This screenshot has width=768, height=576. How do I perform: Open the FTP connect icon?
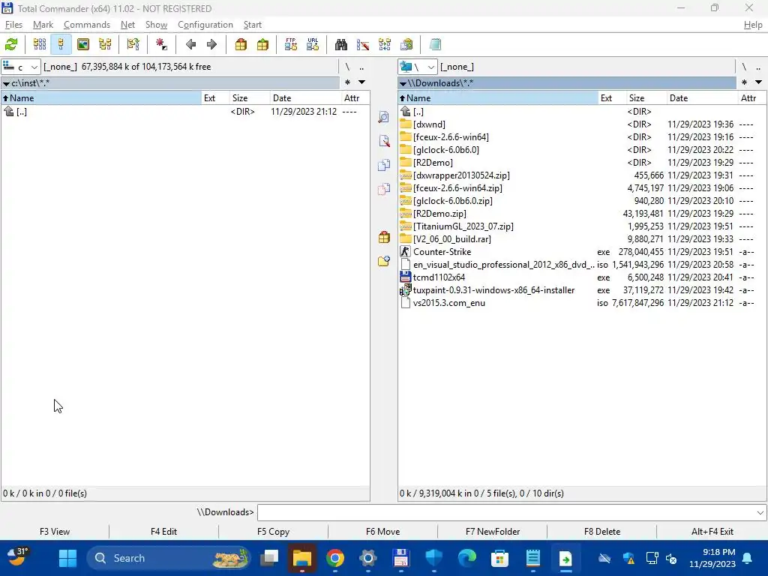point(291,44)
